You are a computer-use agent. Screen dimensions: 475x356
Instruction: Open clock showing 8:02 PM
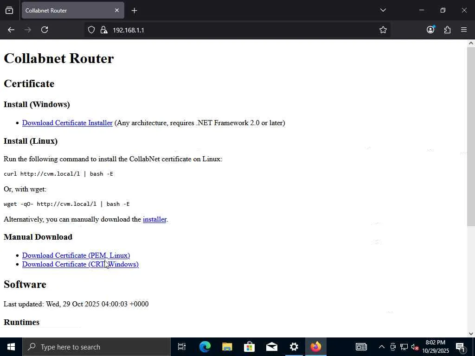pyautogui.click(x=436, y=347)
